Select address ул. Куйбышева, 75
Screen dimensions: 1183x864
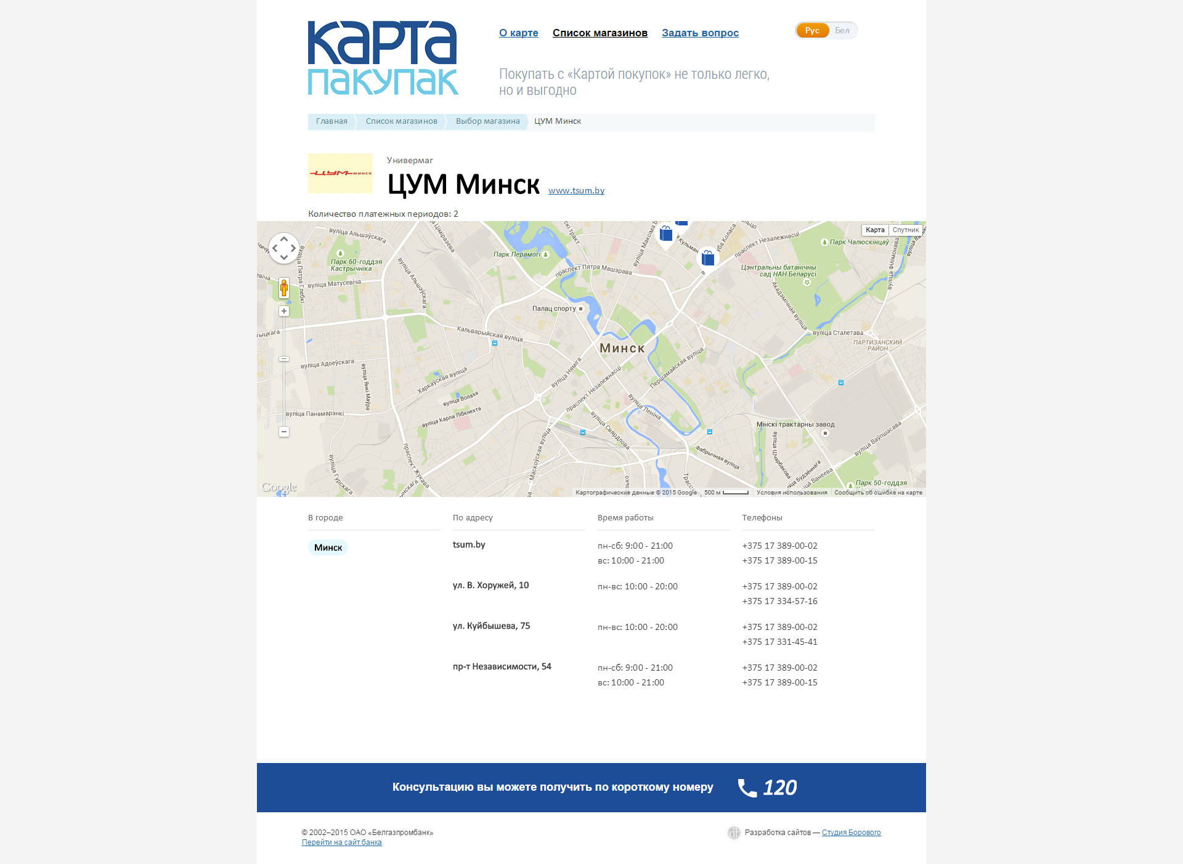492,626
